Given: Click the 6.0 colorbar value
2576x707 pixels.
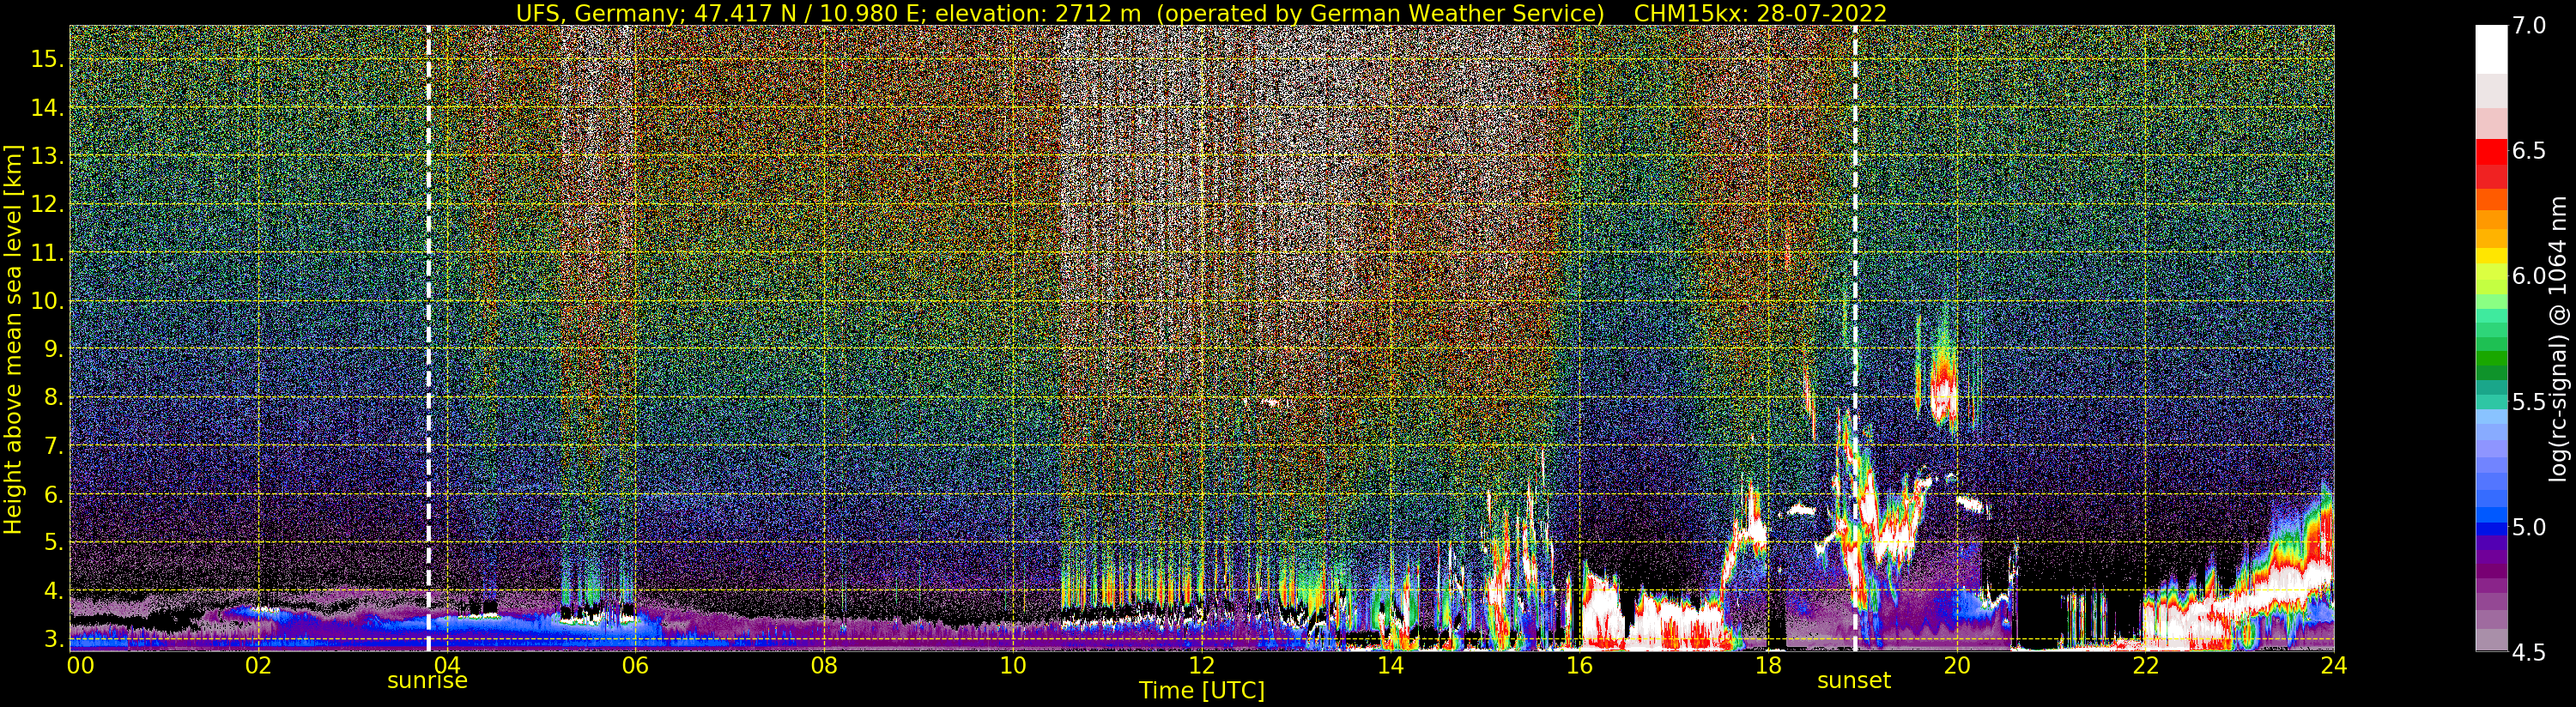Looking at the screenshot, I should coord(2528,276).
